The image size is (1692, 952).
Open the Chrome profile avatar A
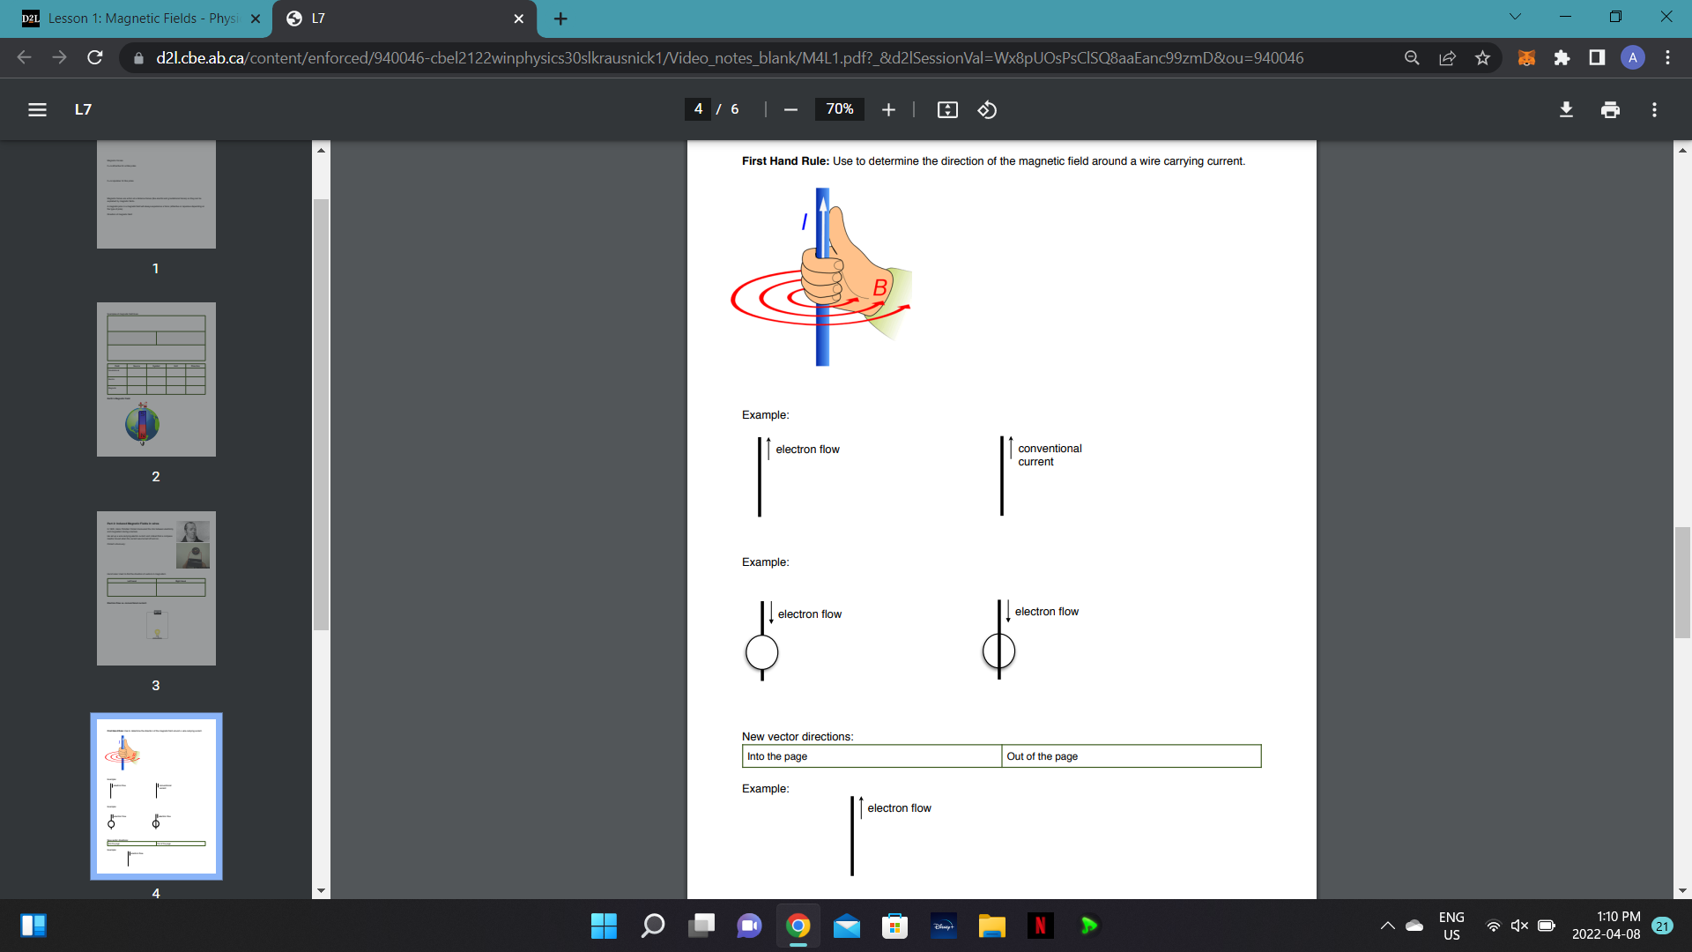tap(1632, 57)
